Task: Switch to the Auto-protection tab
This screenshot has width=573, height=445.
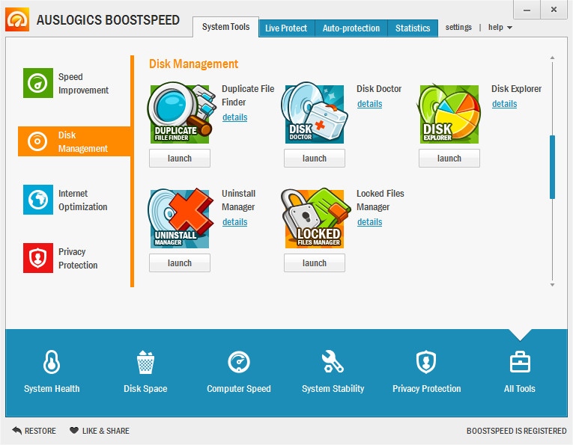Action: click(351, 28)
